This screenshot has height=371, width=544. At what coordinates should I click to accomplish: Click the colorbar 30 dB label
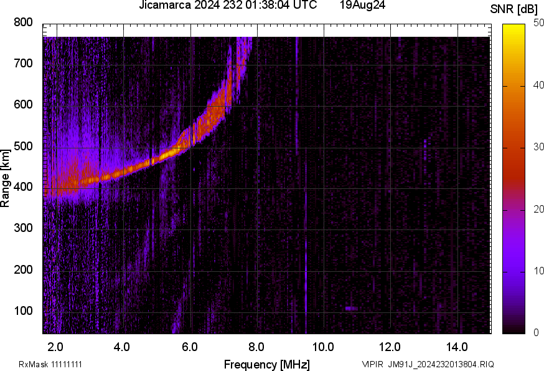pos(538,147)
